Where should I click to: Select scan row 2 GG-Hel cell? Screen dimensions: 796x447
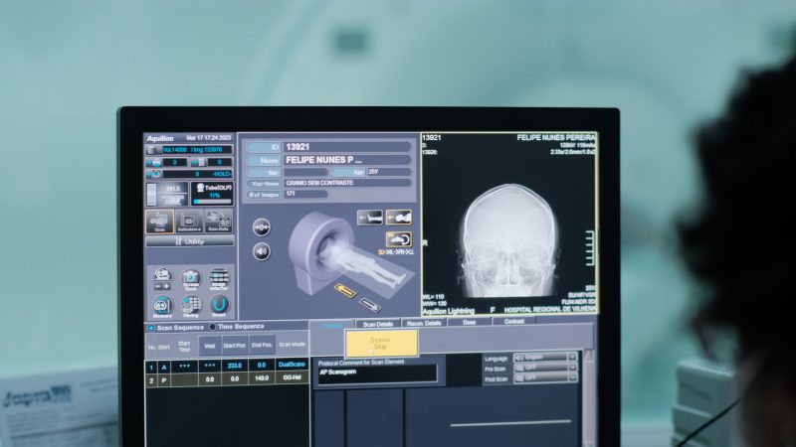click(x=292, y=378)
